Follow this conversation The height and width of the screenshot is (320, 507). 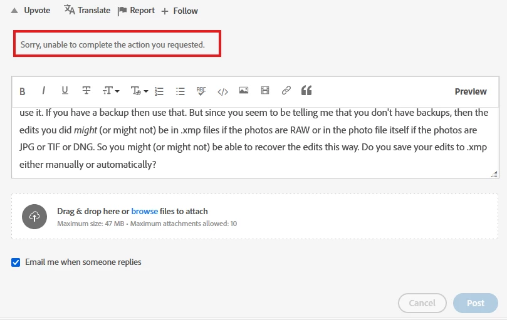click(x=179, y=11)
